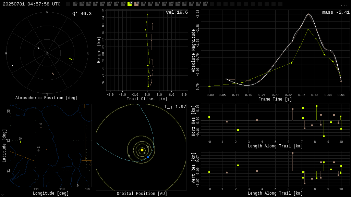This screenshot has width=351, height=197.
Task: Click the orange meteor track on map
Action: [x=47, y=150]
